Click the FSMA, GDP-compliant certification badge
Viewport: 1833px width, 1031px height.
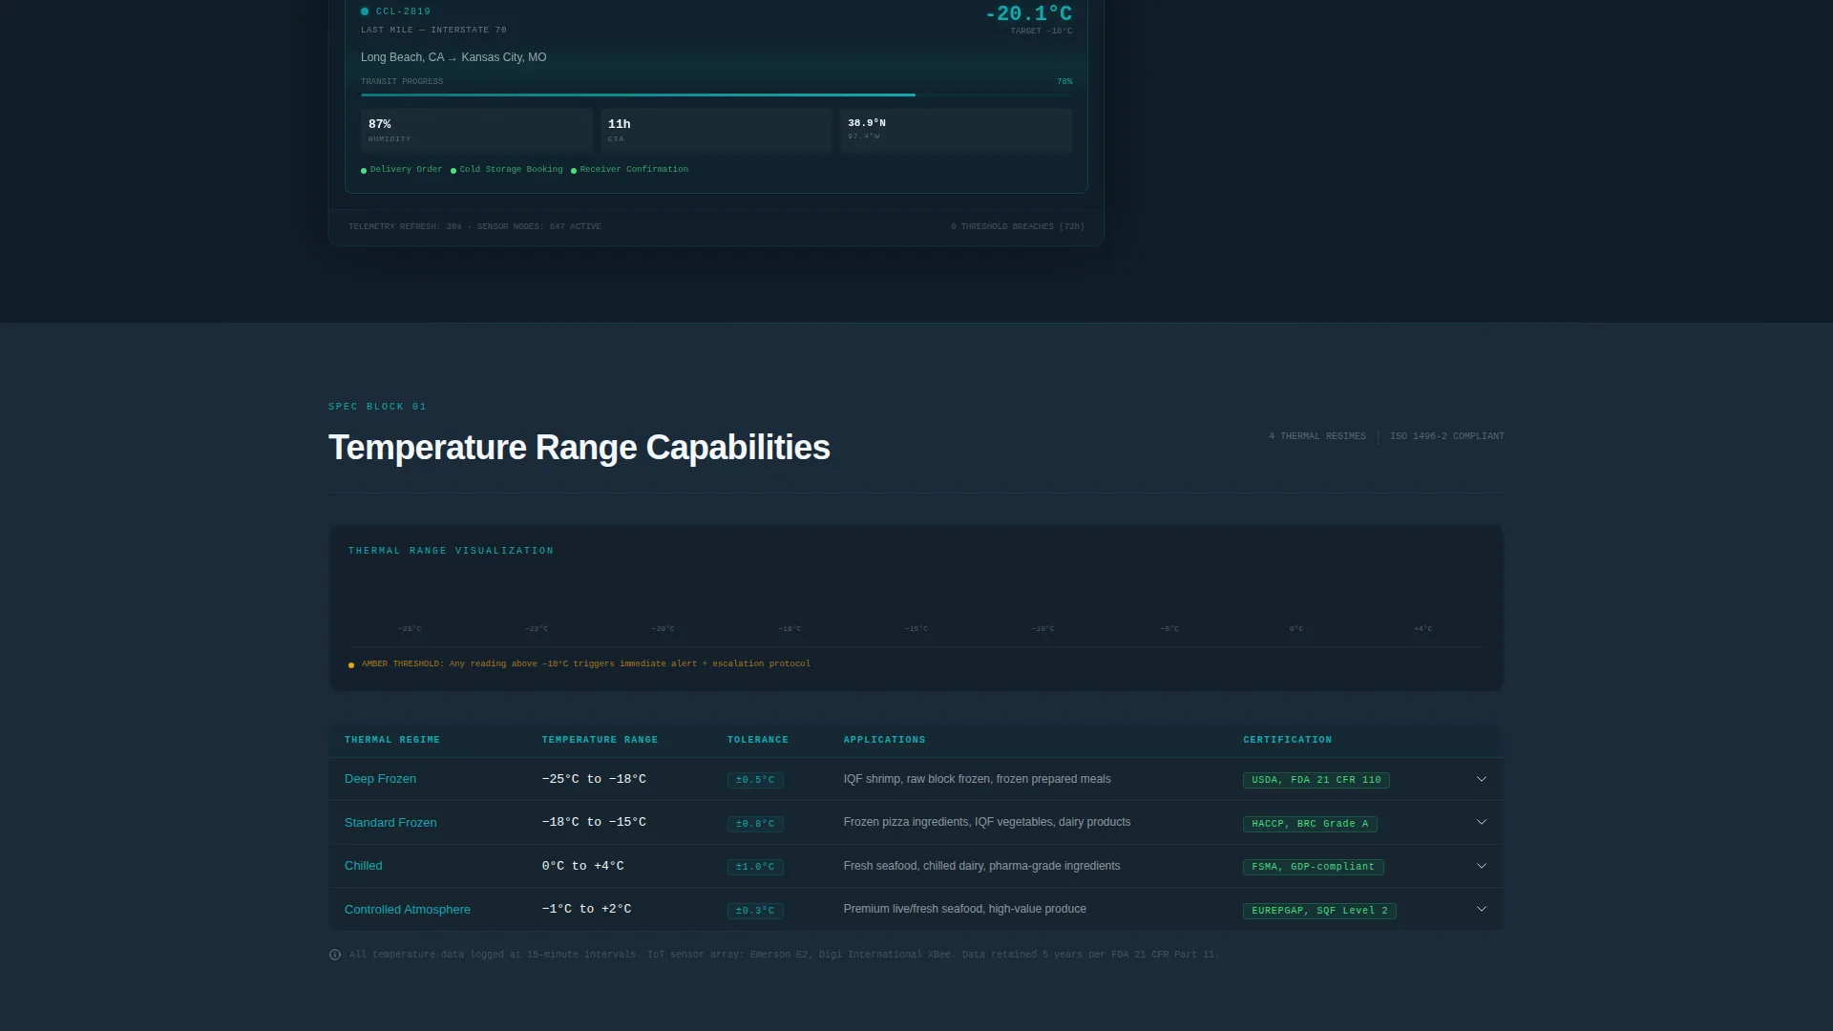point(1314,867)
